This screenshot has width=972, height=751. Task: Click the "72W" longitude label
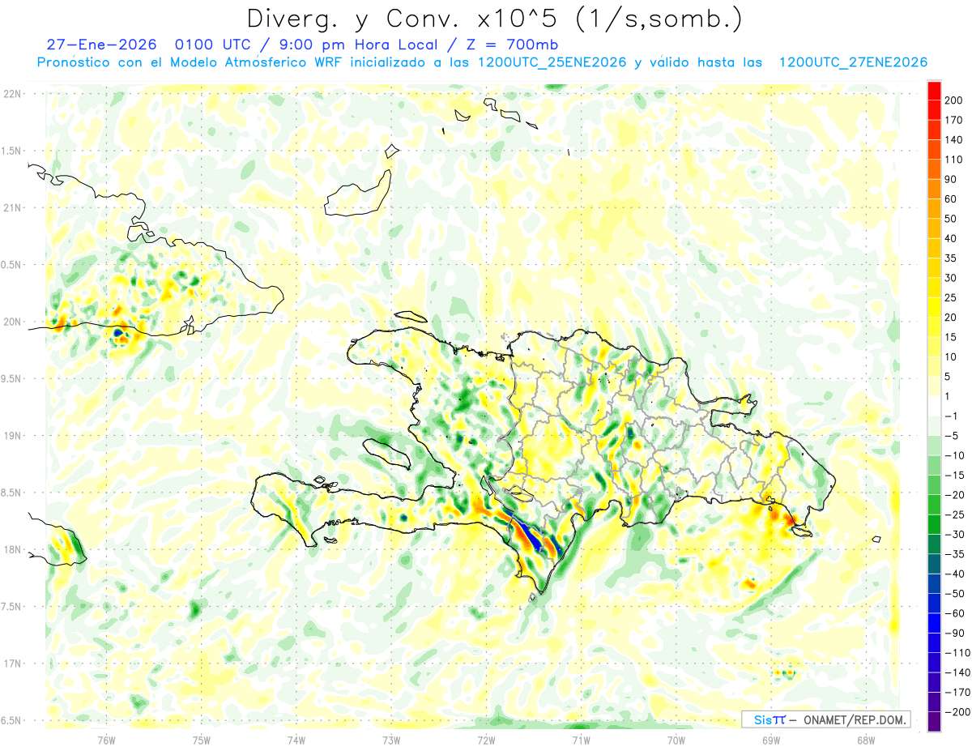(486, 740)
